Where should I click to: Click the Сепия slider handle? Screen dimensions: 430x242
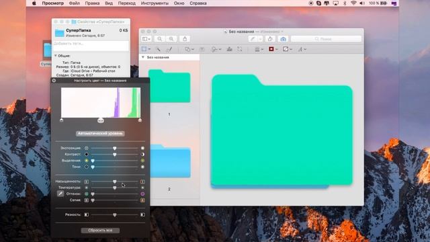[x=93, y=200]
